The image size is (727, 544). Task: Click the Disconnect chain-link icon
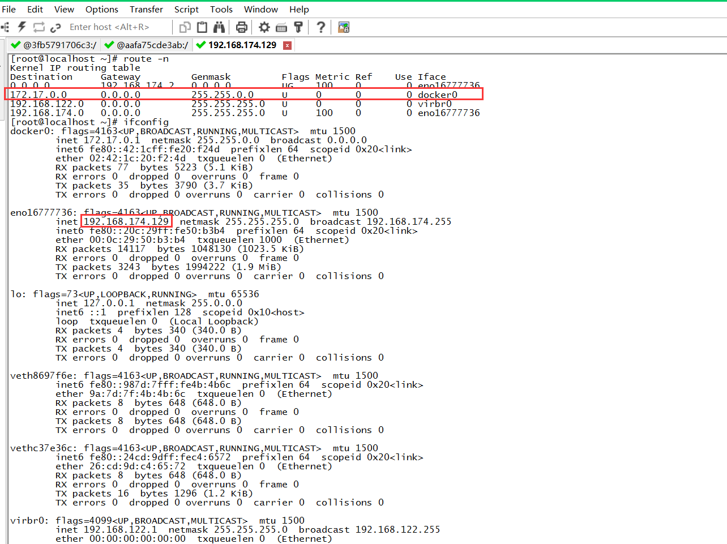pyautogui.click(x=55, y=27)
